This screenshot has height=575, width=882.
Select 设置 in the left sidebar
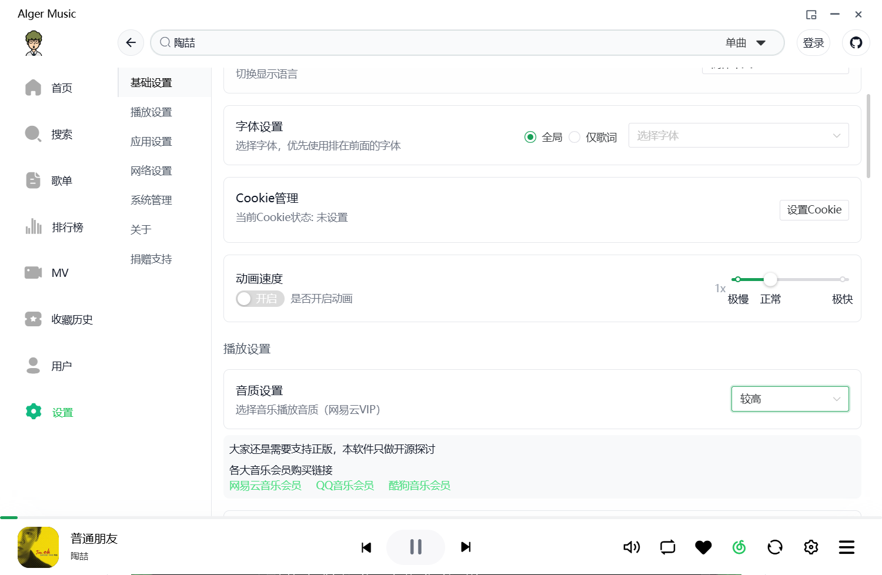49,412
